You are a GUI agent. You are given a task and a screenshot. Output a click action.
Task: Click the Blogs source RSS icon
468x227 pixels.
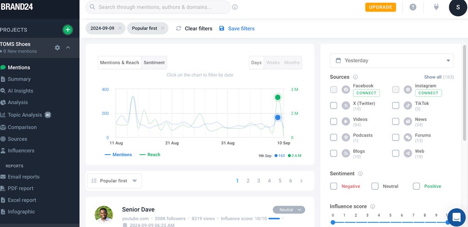pos(346,153)
